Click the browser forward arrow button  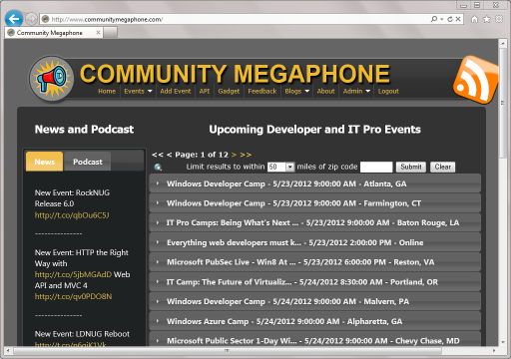[31, 19]
